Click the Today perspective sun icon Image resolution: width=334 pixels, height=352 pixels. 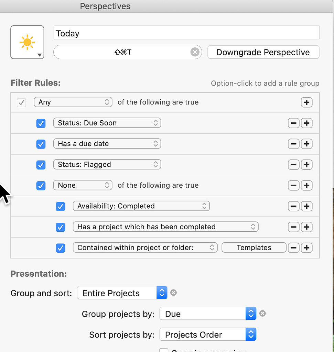click(27, 41)
